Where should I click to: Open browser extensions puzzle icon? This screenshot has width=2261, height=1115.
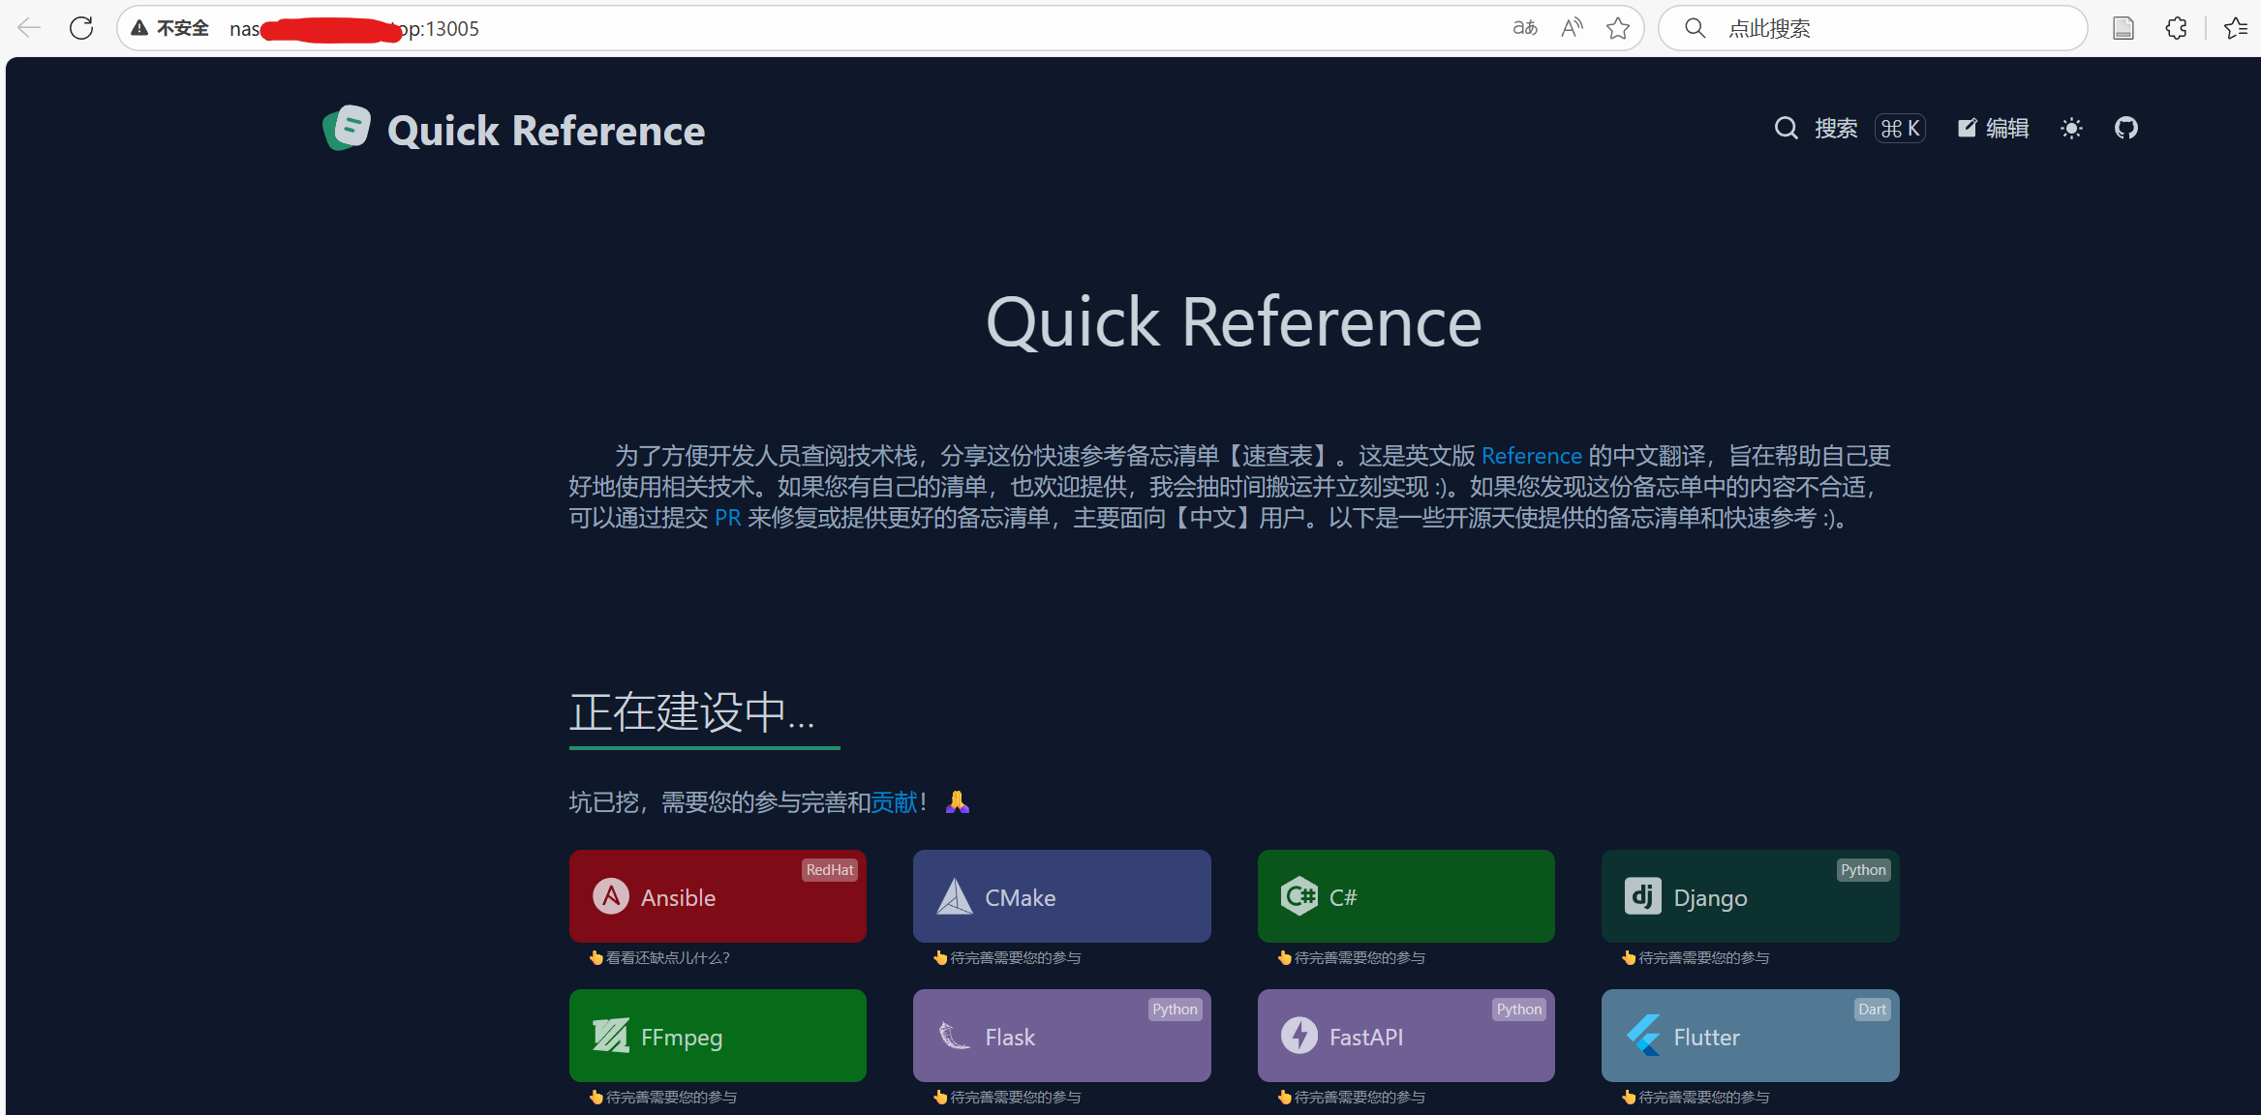point(2176,28)
